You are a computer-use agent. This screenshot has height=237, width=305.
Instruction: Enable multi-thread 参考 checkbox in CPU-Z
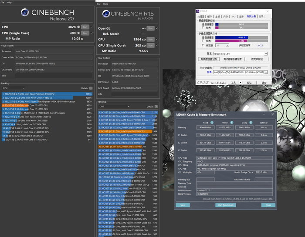[203, 41]
